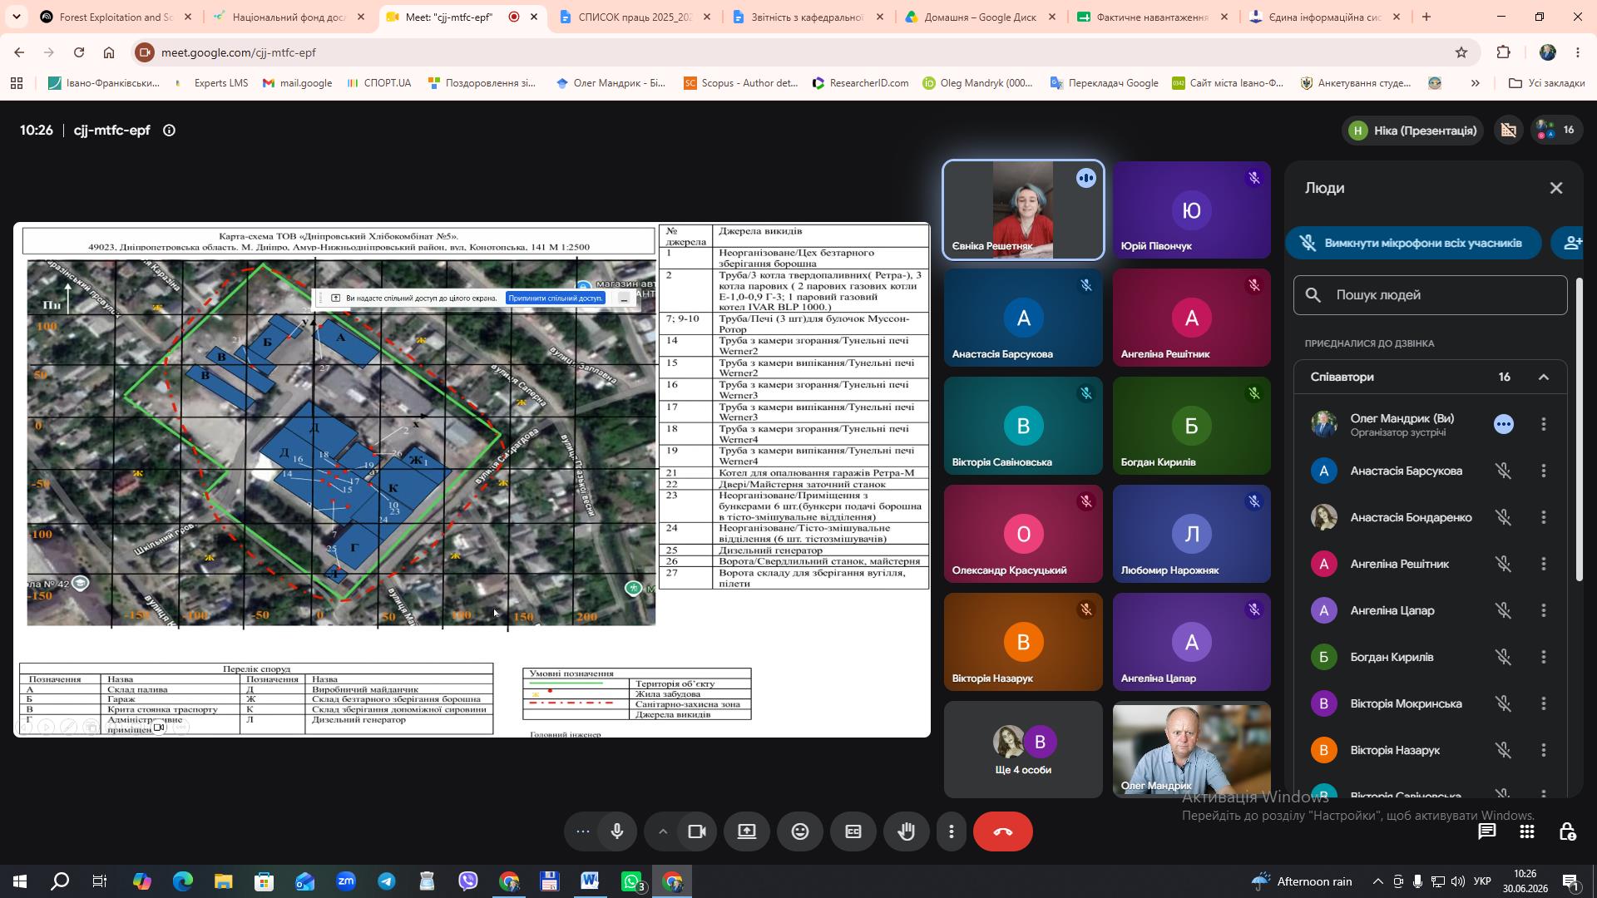Click the add people icon
1597x898 pixels.
coord(1572,243)
